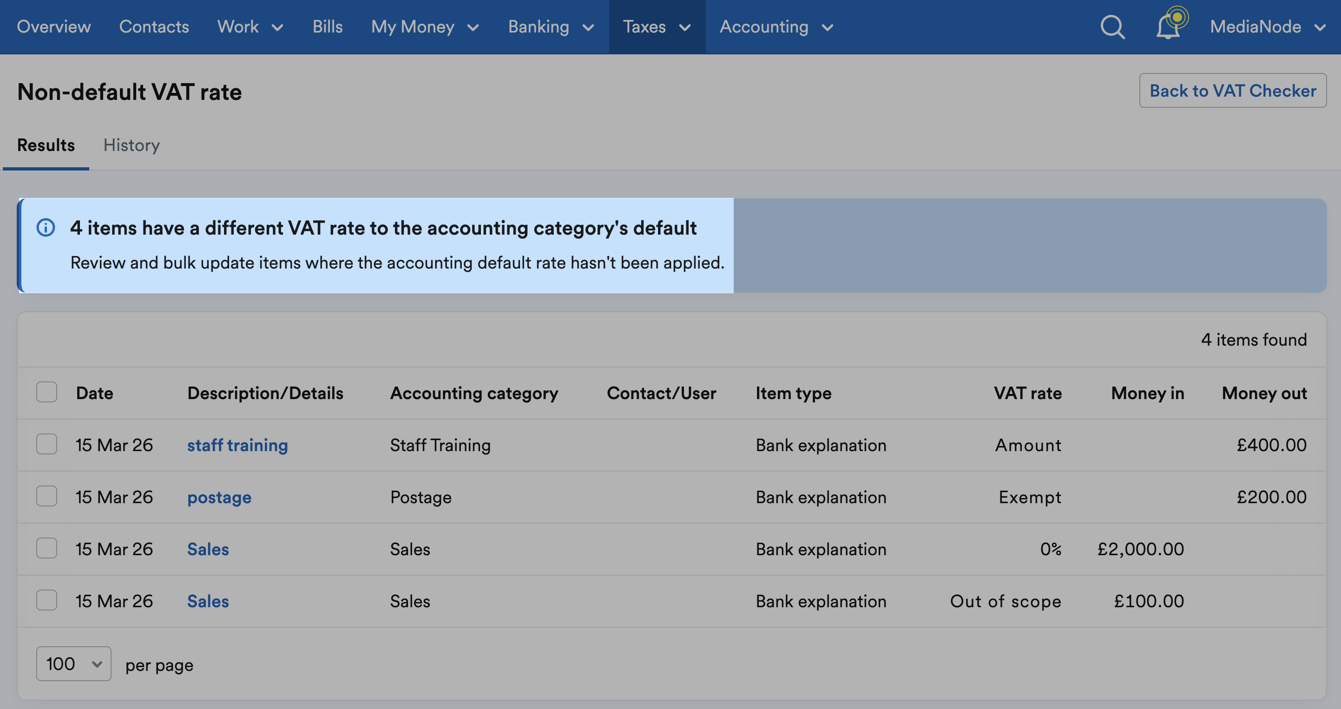The image size is (1341, 709).
Task: Expand the Taxes menu dropdown
Action: pyautogui.click(x=657, y=26)
